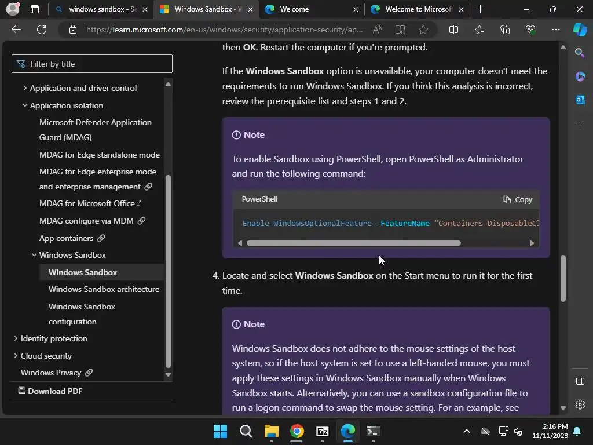Image resolution: width=593 pixels, height=445 pixels.
Task: Click the page vertical scrollbar thumb
Action: tap(563, 278)
